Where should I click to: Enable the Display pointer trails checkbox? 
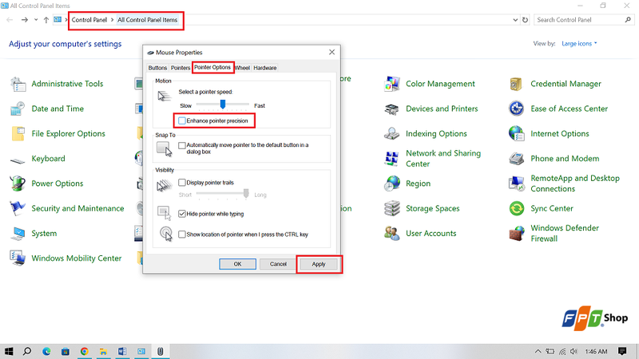pyautogui.click(x=182, y=183)
